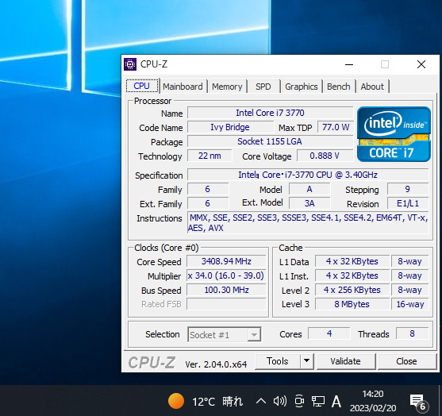Switch to the CPU tab
The height and width of the screenshot is (416, 442).
click(142, 86)
